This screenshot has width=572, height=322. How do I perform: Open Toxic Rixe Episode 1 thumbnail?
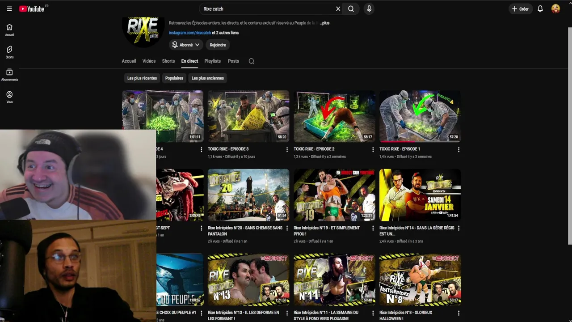click(420, 116)
